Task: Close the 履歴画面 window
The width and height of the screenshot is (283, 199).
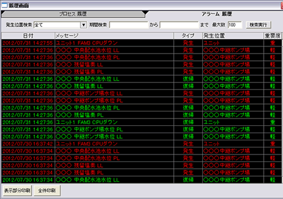Action: [x=281, y=6]
